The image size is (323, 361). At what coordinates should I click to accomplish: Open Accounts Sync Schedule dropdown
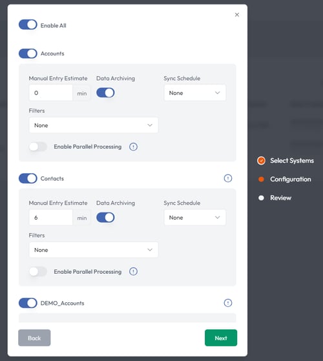click(x=194, y=93)
